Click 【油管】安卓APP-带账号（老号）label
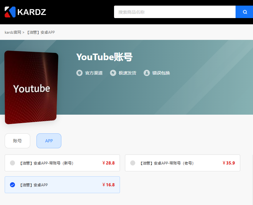This screenshot has width=253, height=205. [167, 163]
